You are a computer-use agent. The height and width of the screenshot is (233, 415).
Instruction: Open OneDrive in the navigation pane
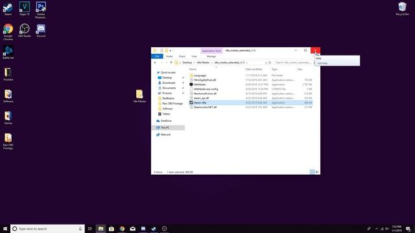click(166, 121)
